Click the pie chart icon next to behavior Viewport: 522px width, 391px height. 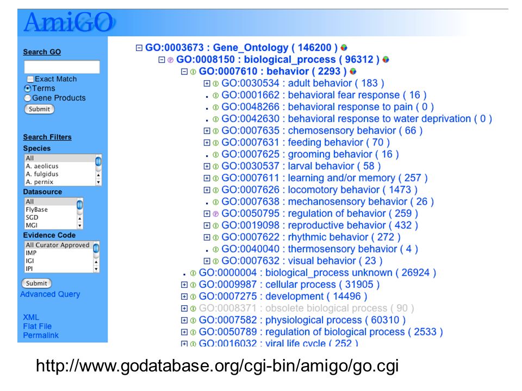pyautogui.click(x=353, y=71)
